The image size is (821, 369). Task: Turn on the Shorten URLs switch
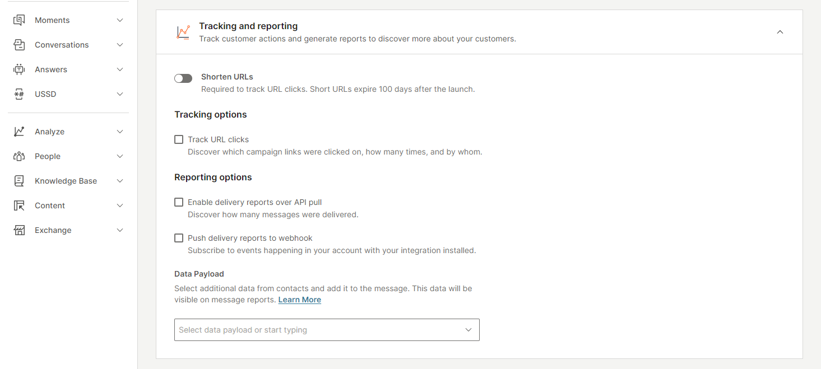183,78
